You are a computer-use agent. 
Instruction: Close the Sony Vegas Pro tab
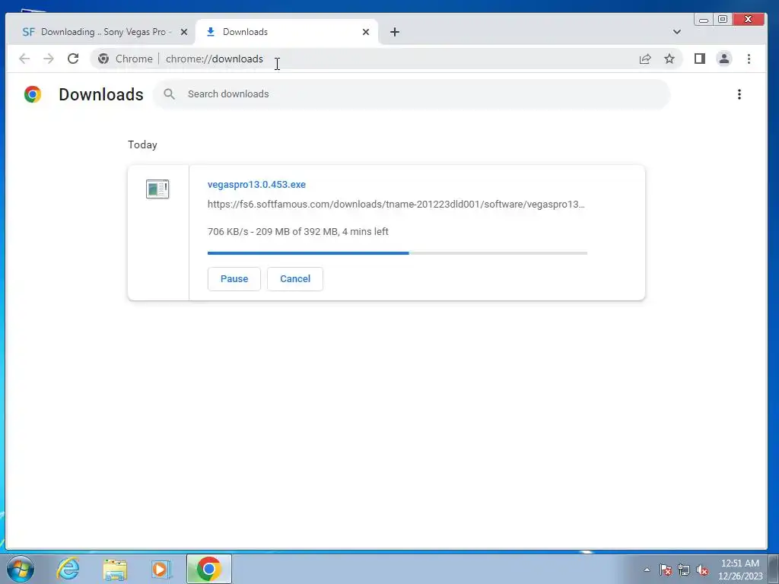click(x=184, y=32)
